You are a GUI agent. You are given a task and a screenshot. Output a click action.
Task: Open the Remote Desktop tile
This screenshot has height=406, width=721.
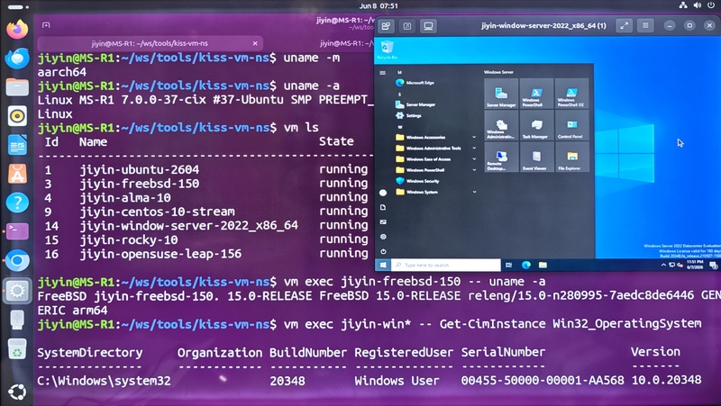coord(501,157)
